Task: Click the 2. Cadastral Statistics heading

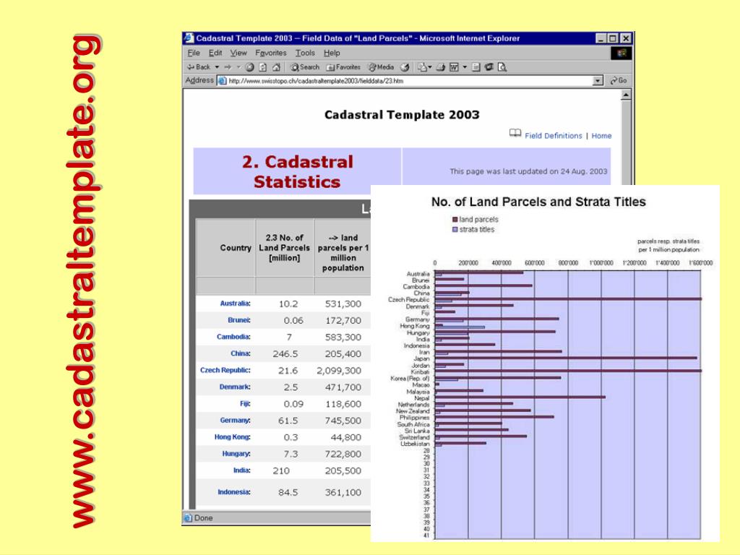Action: (x=297, y=172)
